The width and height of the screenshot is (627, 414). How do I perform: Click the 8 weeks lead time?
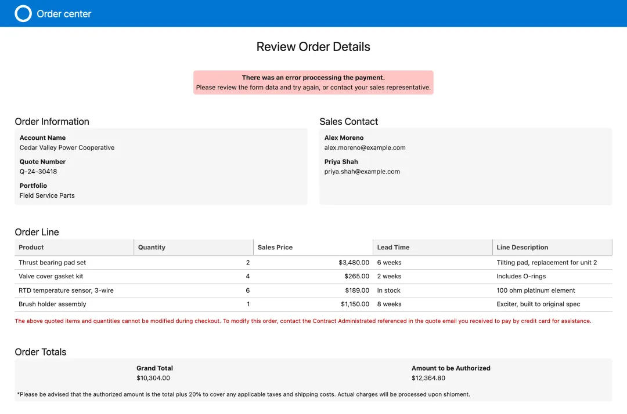coord(389,304)
